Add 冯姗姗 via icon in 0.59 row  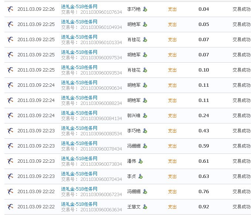[x=145, y=146]
